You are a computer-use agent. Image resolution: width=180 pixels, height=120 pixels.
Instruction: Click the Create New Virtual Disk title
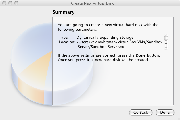(92, 3)
